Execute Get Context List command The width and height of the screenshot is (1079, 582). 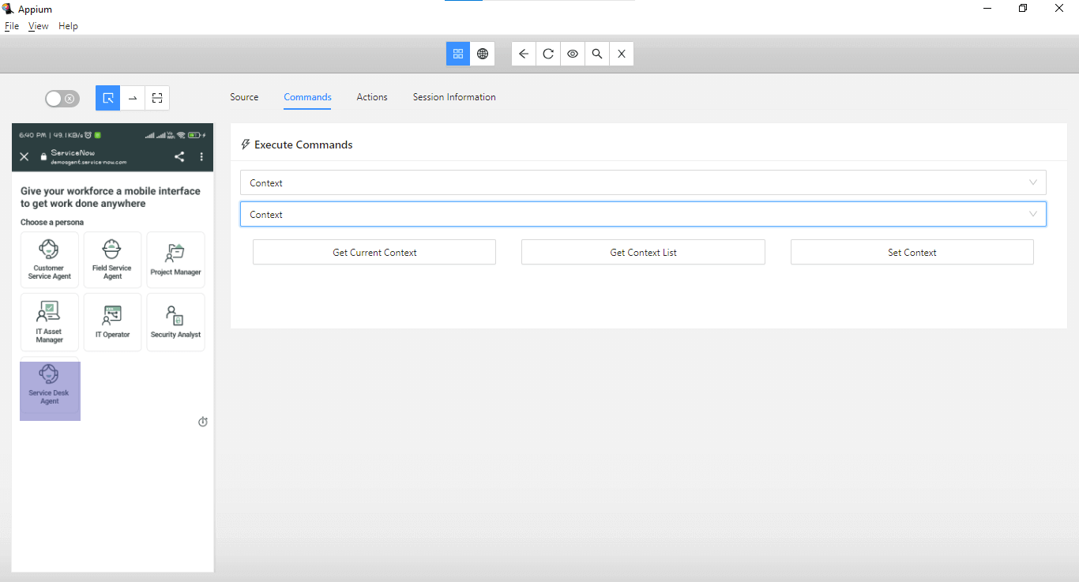point(643,252)
